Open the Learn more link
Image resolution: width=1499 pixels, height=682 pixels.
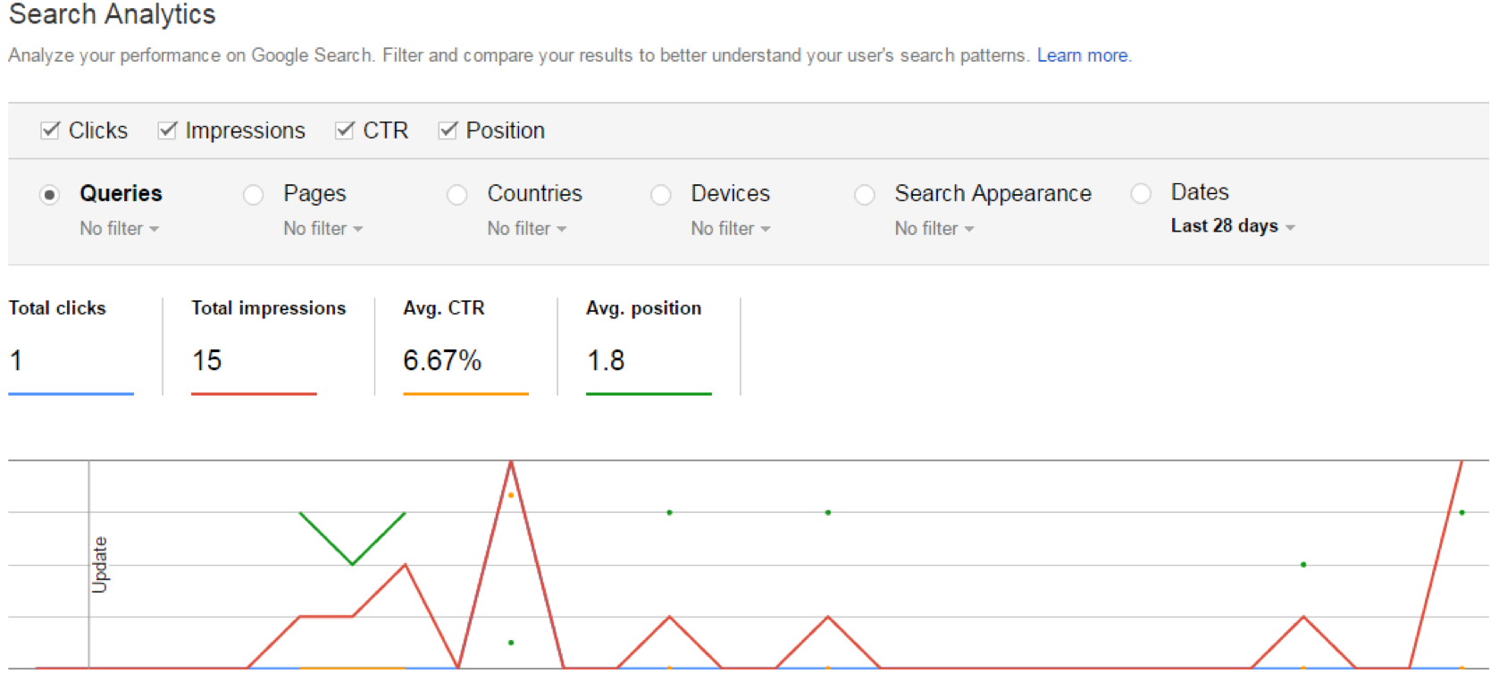[x=1082, y=55]
